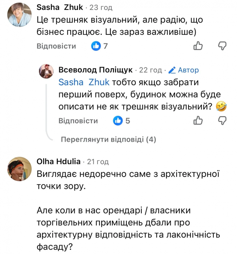
Task: Click the Автор pencil badge
Action: coord(183,70)
